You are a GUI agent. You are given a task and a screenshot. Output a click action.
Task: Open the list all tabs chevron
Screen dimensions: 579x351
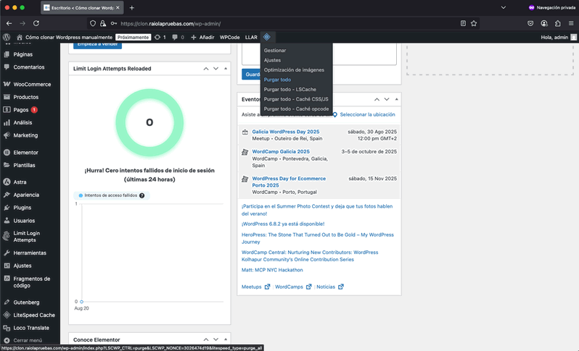504,7
